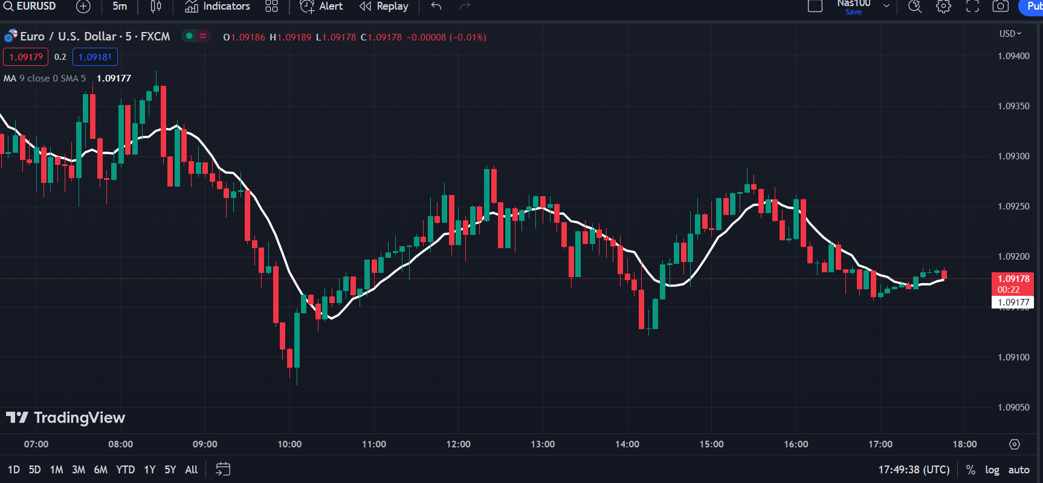The height and width of the screenshot is (483, 1043).
Task: Click the undo arrow in toolbar
Action: (436, 7)
